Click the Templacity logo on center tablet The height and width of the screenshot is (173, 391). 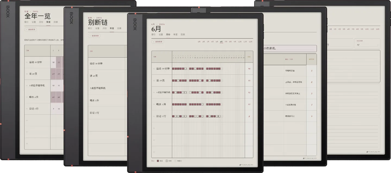(x=246, y=165)
